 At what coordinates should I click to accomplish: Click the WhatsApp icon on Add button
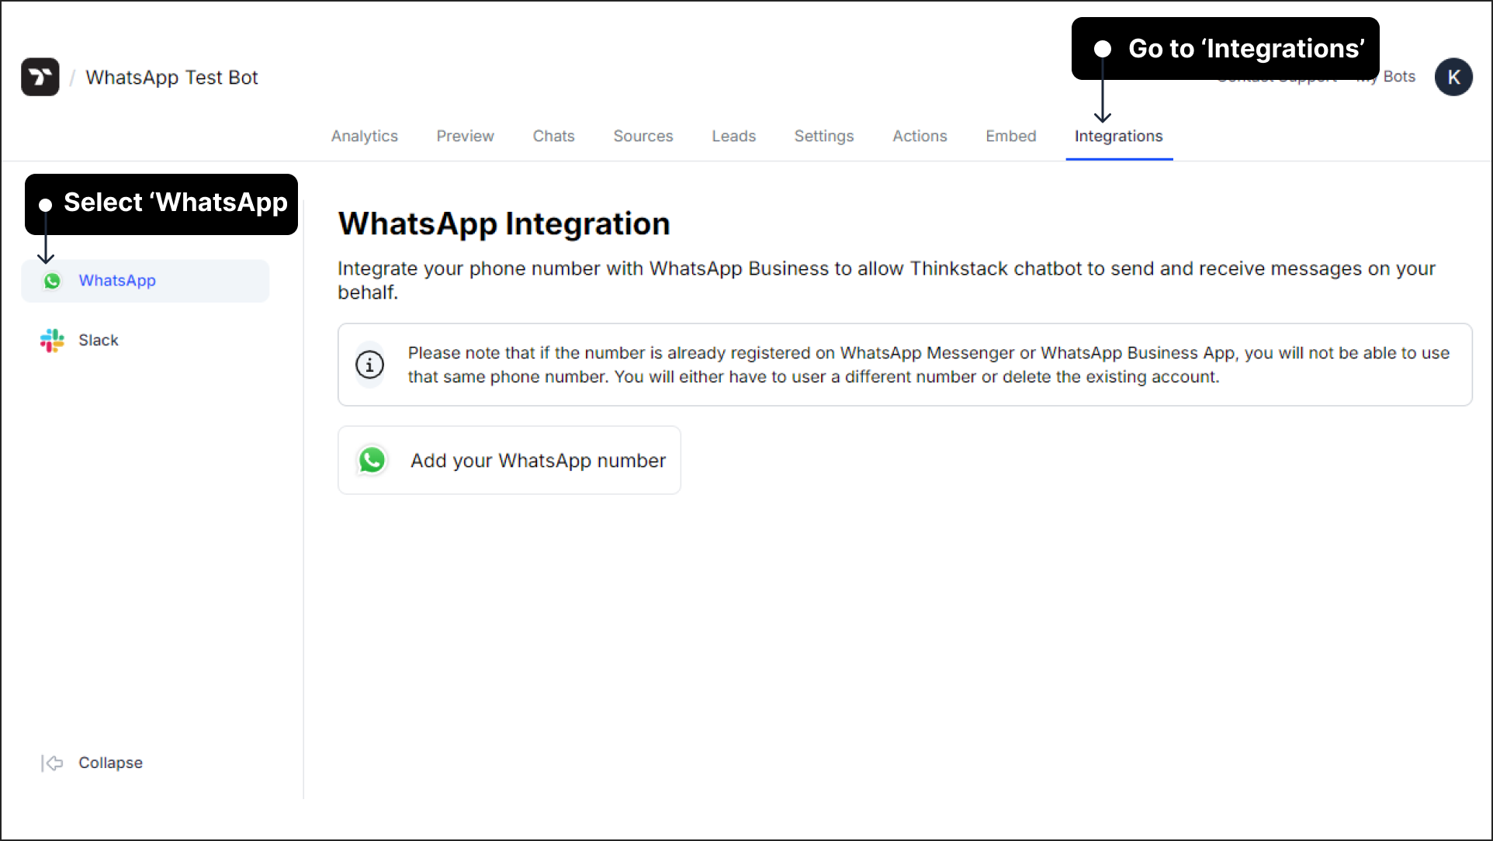coord(373,459)
